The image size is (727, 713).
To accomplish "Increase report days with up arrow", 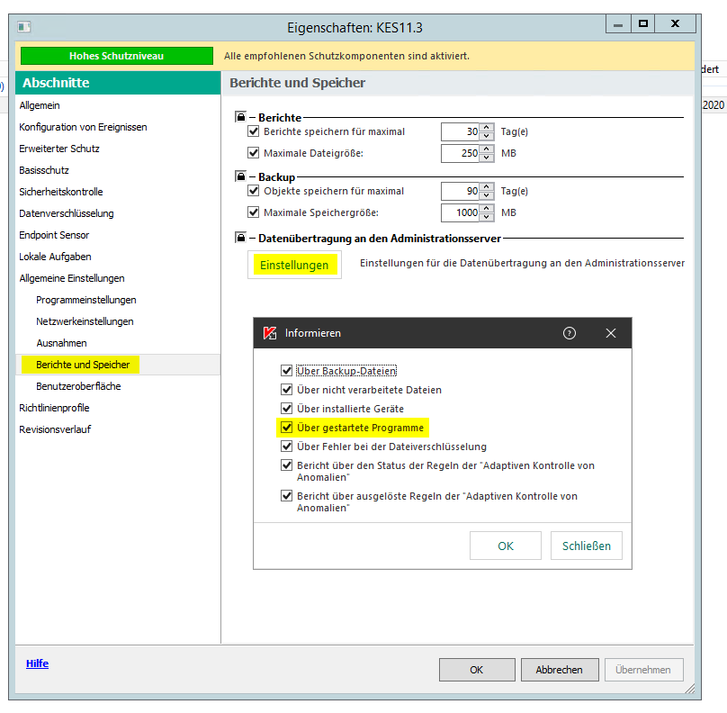I will click(x=486, y=128).
